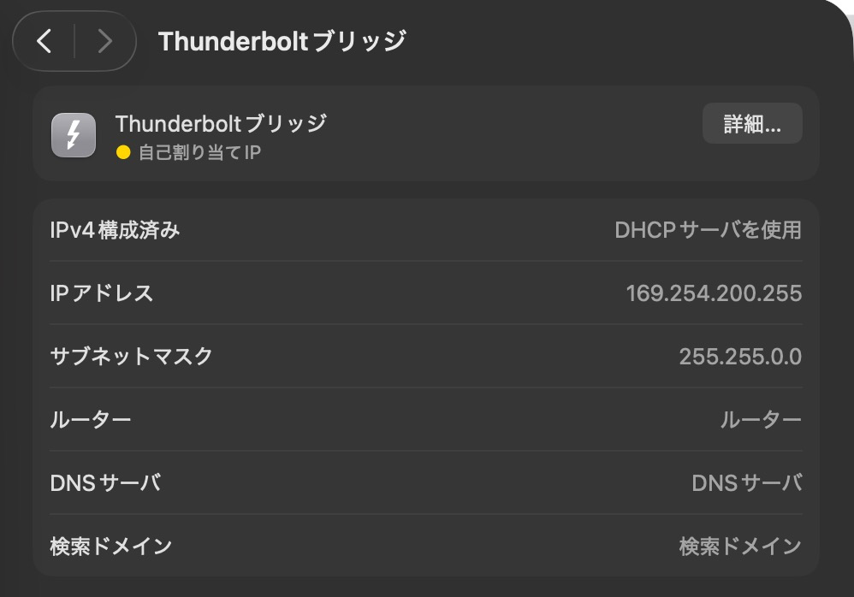Image resolution: width=854 pixels, height=597 pixels.
Task: Click the DHCPサーバを使用 value
Action: click(708, 229)
